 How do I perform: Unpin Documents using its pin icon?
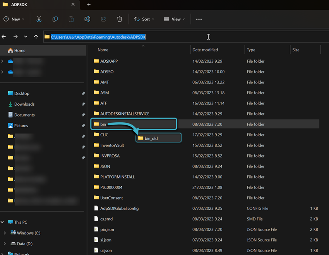pos(83,115)
